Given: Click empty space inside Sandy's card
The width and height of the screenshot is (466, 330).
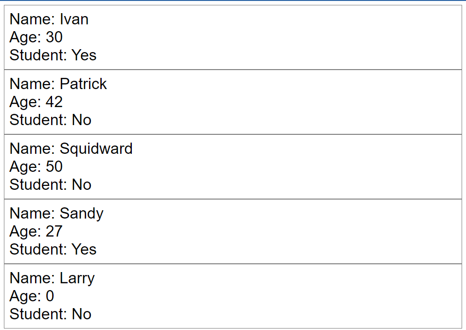Looking at the screenshot, I should pos(292,232).
